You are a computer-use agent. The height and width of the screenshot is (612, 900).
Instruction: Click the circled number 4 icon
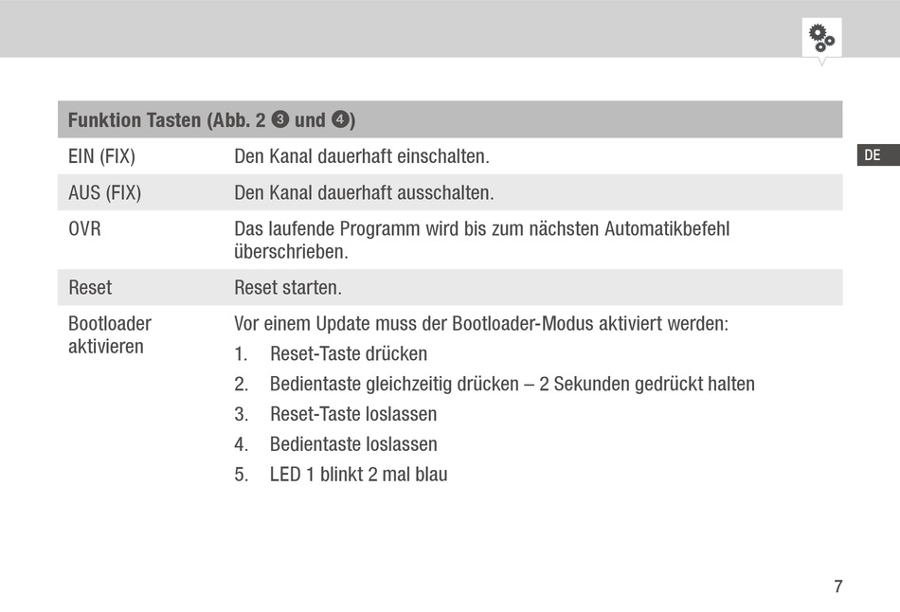(341, 119)
